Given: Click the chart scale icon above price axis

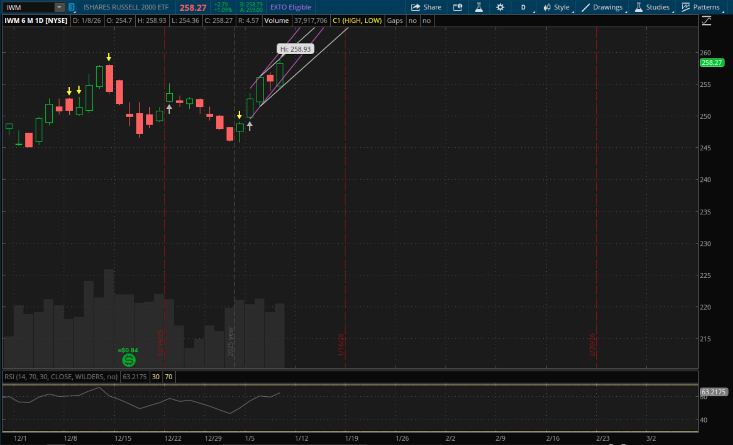Looking at the screenshot, I should 706,21.
